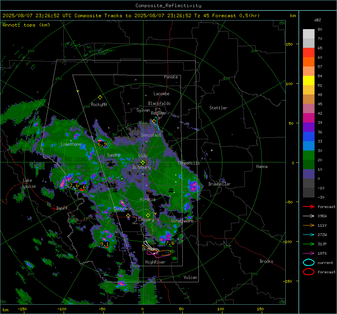
Task: Click the blue 33 dBZ color swatch
Action: click(x=309, y=137)
